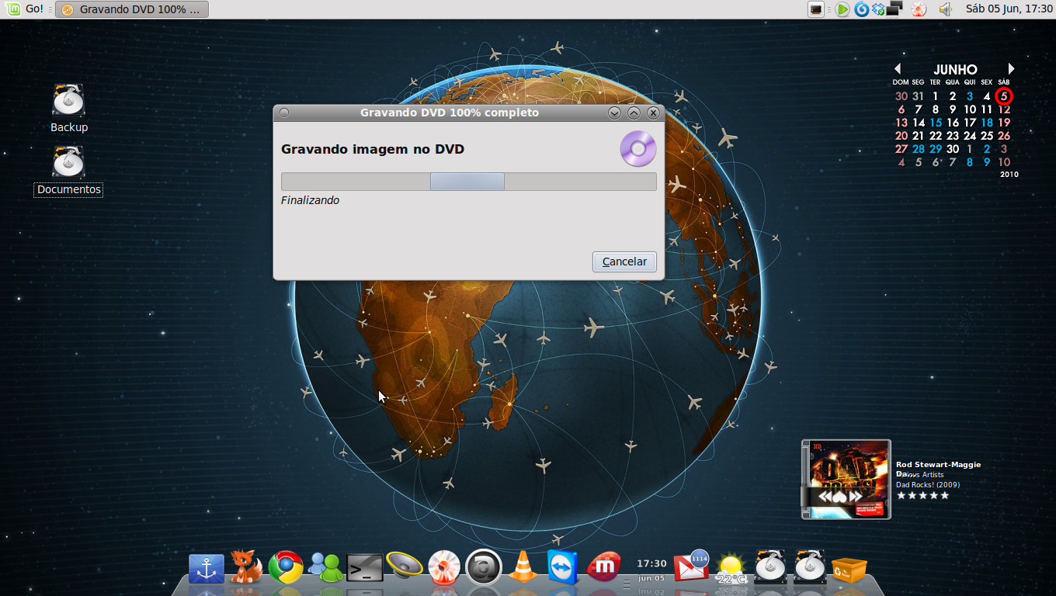Launch VLC media player from the dock
This screenshot has width=1056, height=596.
[523, 567]
